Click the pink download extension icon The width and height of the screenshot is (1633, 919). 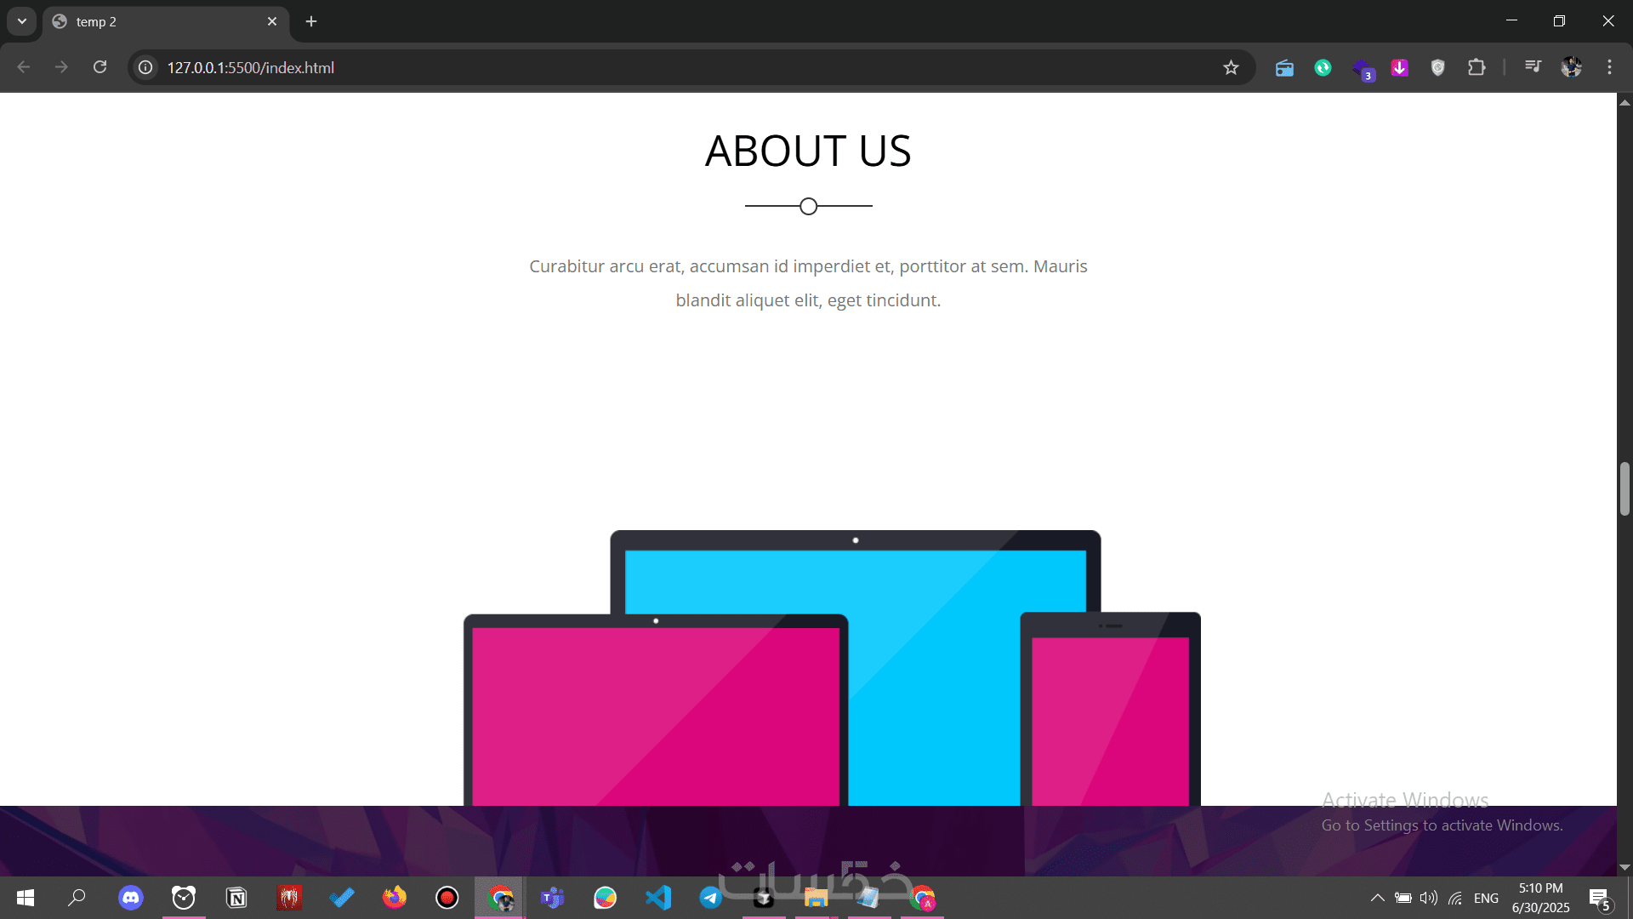tap(1399, 67)
